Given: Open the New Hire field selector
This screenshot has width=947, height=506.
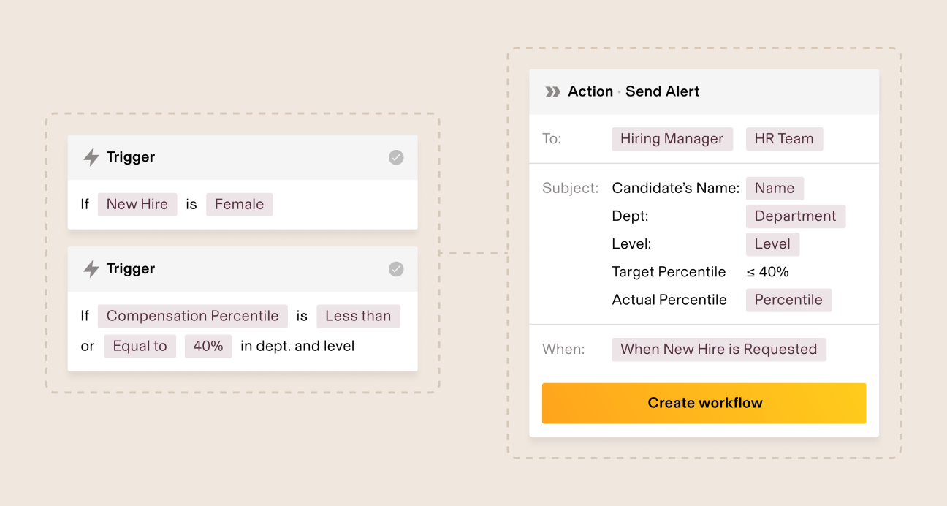Looking at the screenshot, I should coord(137,204).
